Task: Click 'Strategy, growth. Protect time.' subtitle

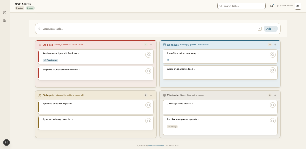Action: point(195,45)
